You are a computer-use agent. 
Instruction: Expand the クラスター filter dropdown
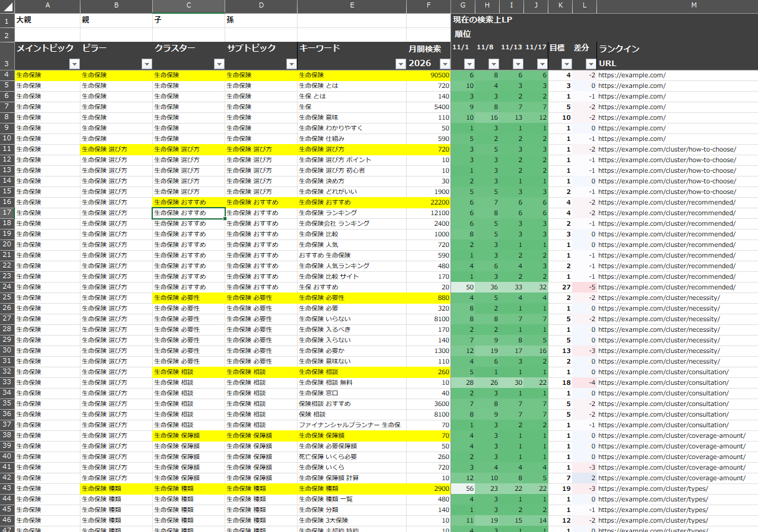pyautogui.click(x=219, y=64)
